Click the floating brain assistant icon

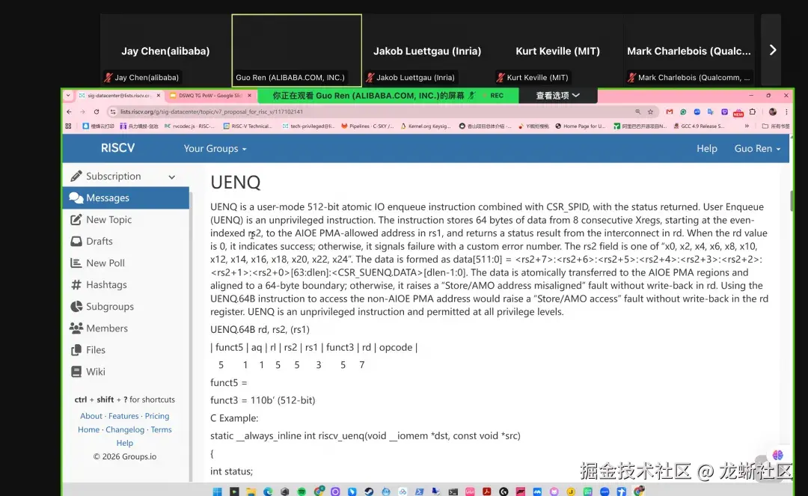pos(777,456)
